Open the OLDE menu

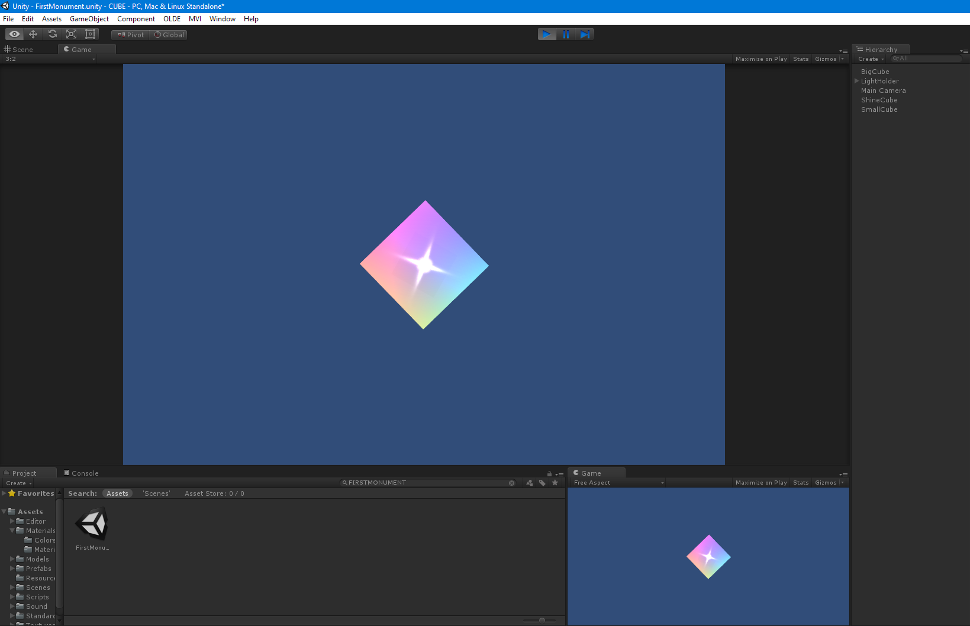tap(172, 19)
